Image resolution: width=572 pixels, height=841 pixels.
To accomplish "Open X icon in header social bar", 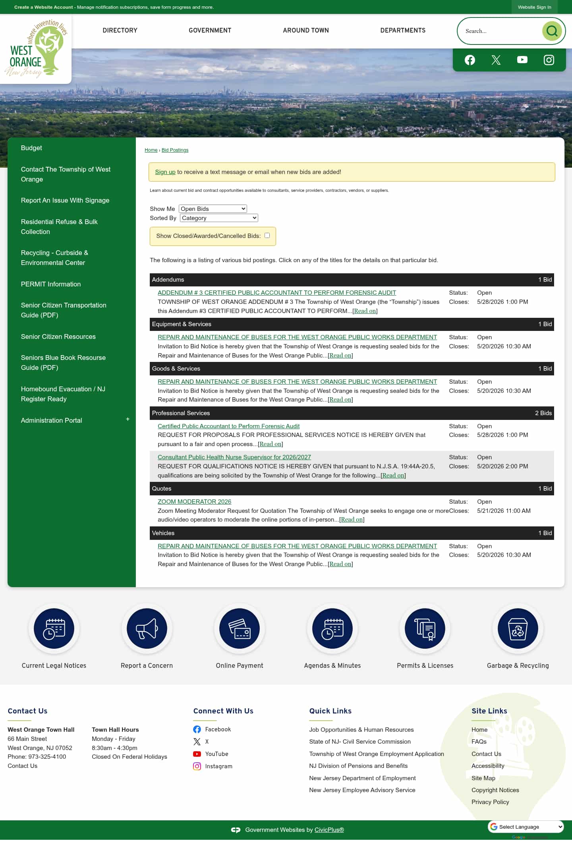I will tap(496, 60).
